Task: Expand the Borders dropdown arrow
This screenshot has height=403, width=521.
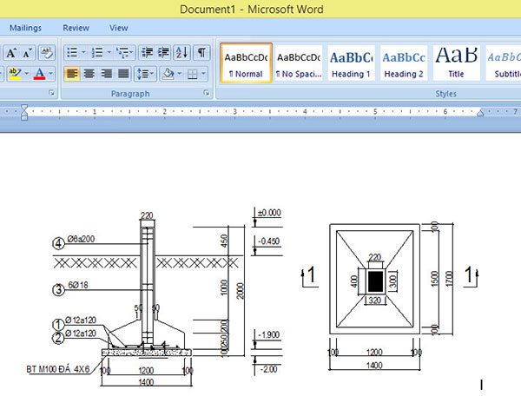Action: click(204, 74)
